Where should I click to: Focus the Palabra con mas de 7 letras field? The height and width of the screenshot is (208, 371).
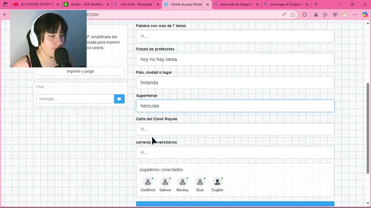[x=235, y=36]
